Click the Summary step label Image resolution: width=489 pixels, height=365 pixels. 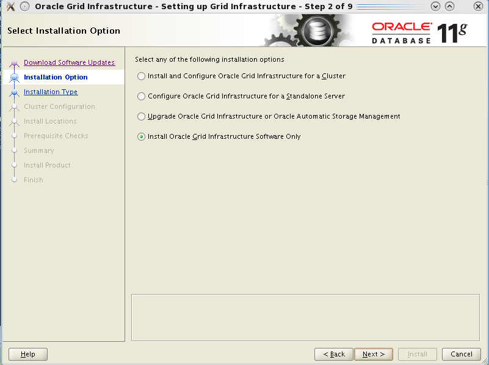[38, 150]
